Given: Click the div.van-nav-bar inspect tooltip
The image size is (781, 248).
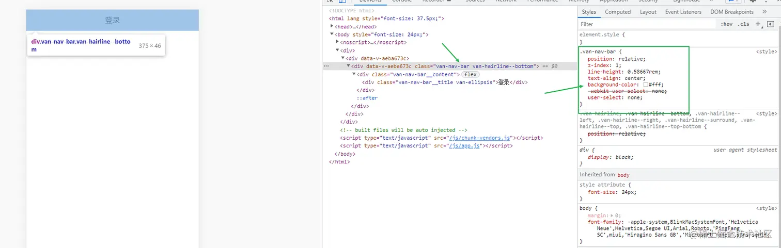Looking at the screenshot, I should point(96,45).
